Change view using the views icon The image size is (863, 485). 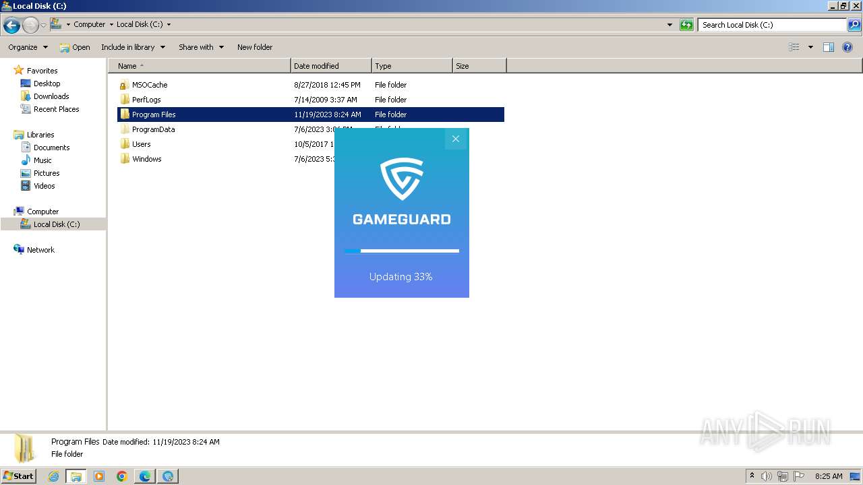point(794,47)
